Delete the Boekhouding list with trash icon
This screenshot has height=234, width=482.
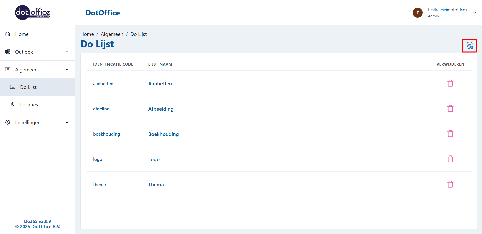click(x=450, y=134)
